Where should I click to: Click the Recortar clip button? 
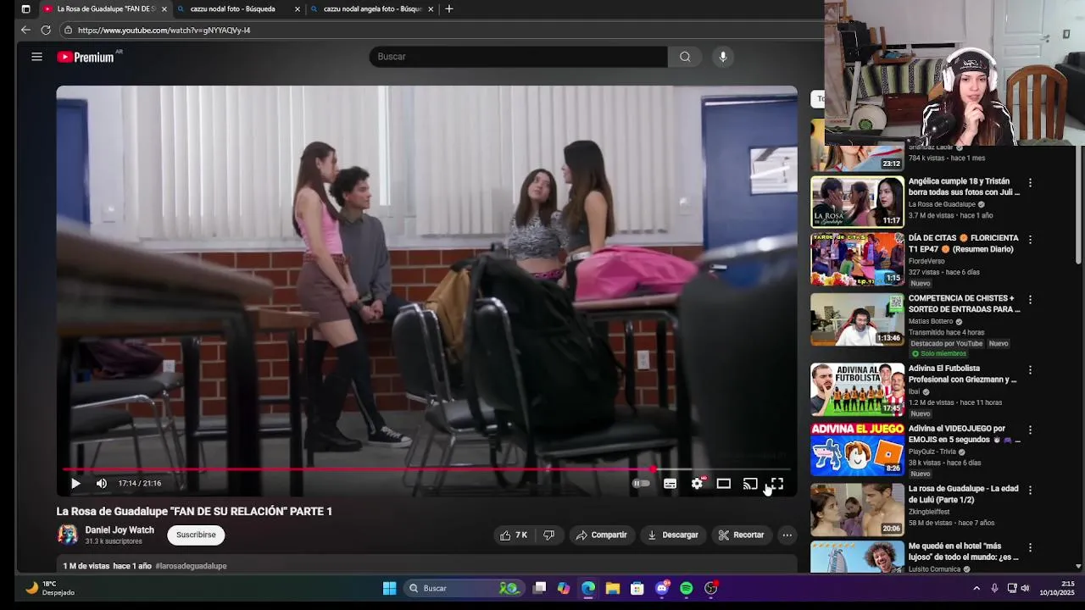point(741,535)
